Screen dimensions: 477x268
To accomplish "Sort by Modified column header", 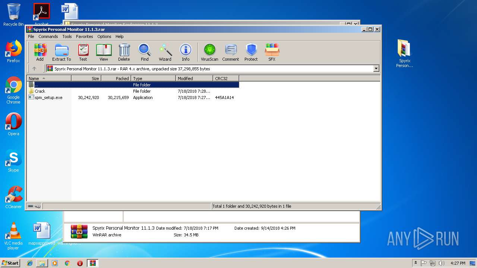I will pyautogui.click(x=194, y=79).
